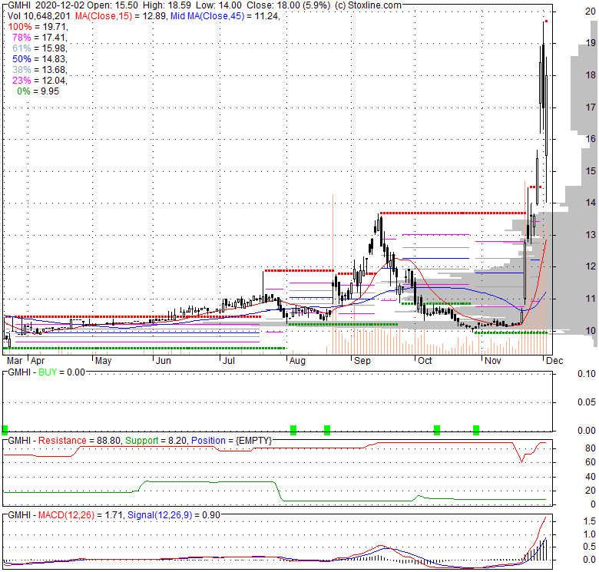Select the Mid MA(Close,45) = 11.24 label

point(225,16)
